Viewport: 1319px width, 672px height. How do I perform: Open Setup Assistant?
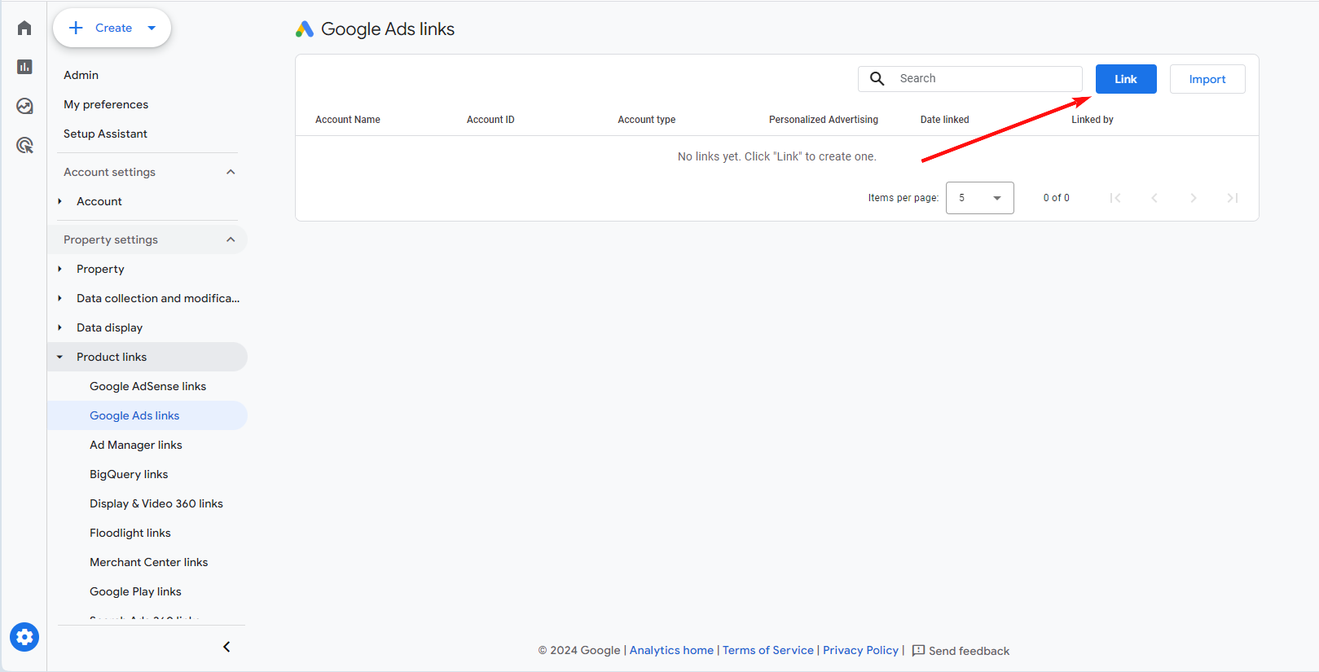[105, 134]
